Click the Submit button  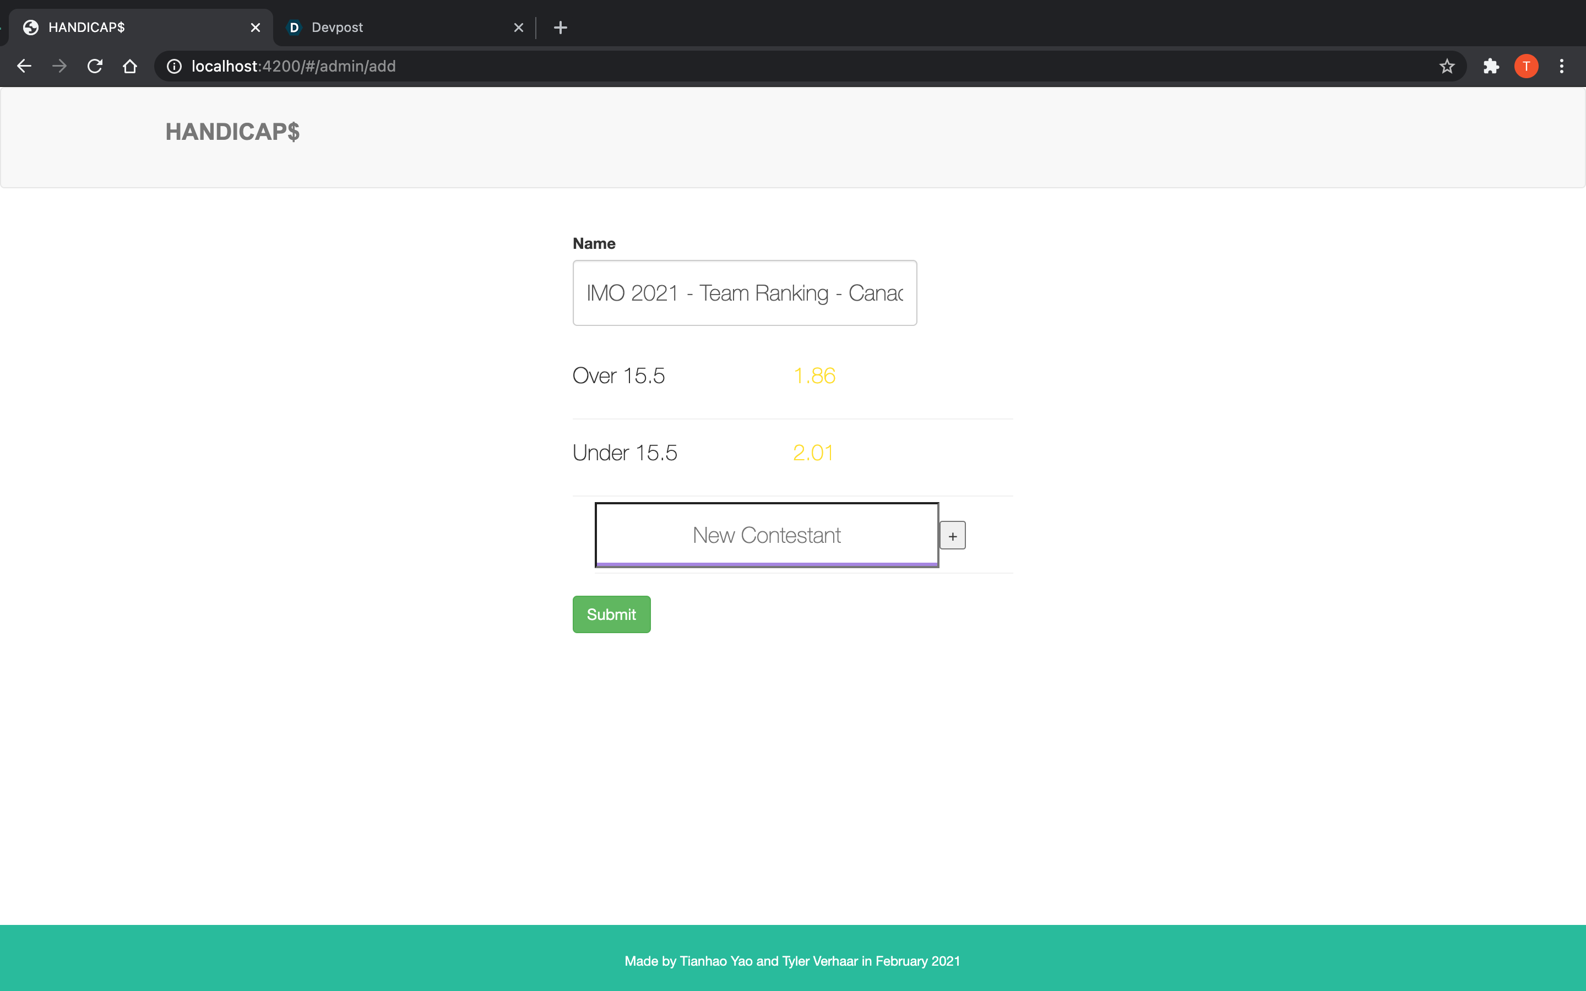click(x=611, y=614)
